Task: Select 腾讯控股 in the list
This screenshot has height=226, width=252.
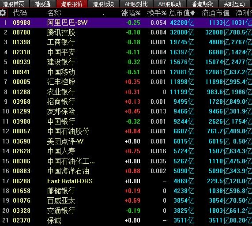Action: tap(61, 33)
